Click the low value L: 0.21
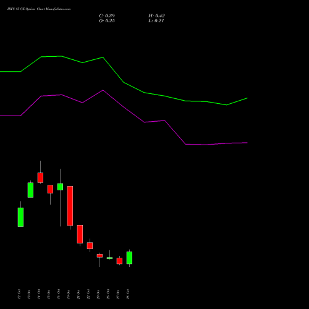 (x=156, y=21)
